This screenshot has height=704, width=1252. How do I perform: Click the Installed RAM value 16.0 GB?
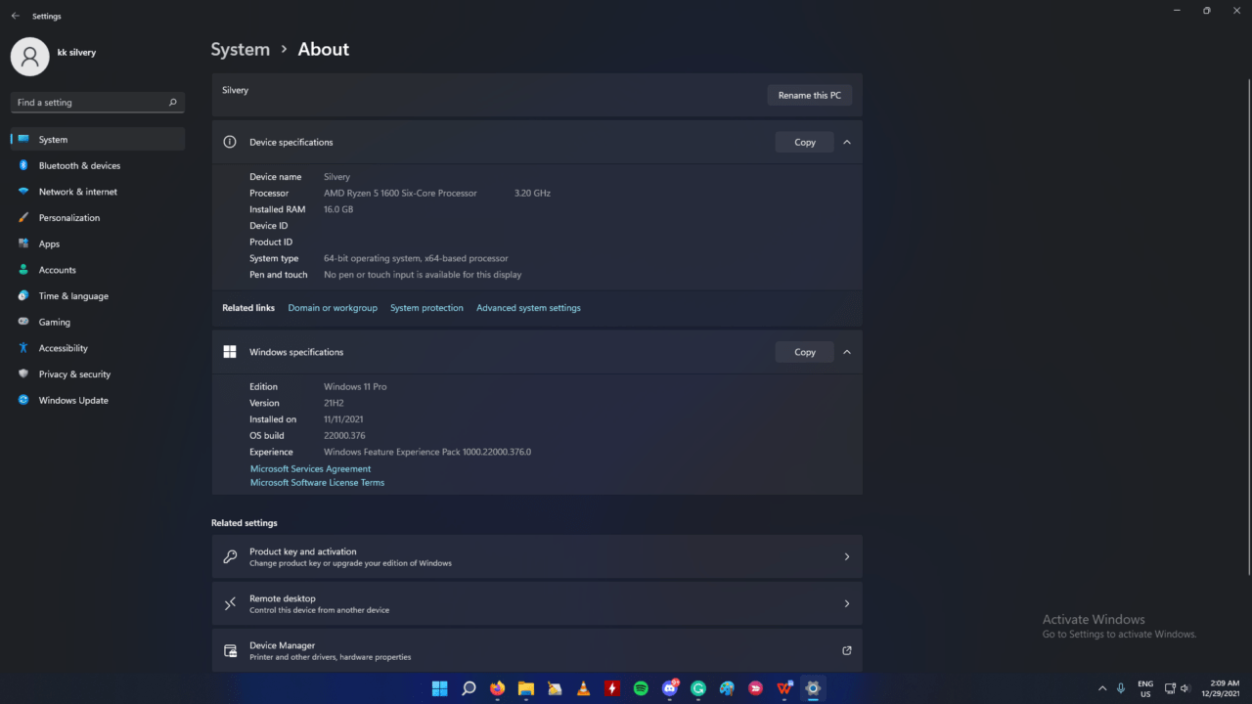click(x=338, y=210)
